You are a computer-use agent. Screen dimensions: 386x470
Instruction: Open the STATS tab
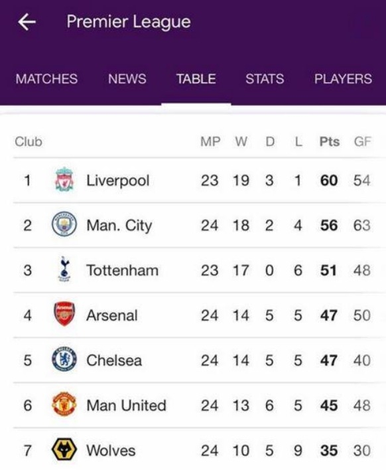click(265, 79)
